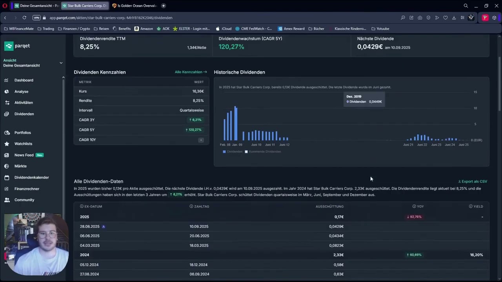Viewport: 502px width, 282px height.
Task: Click the 60,69% YOY badge for 2024
Action: 414,255
